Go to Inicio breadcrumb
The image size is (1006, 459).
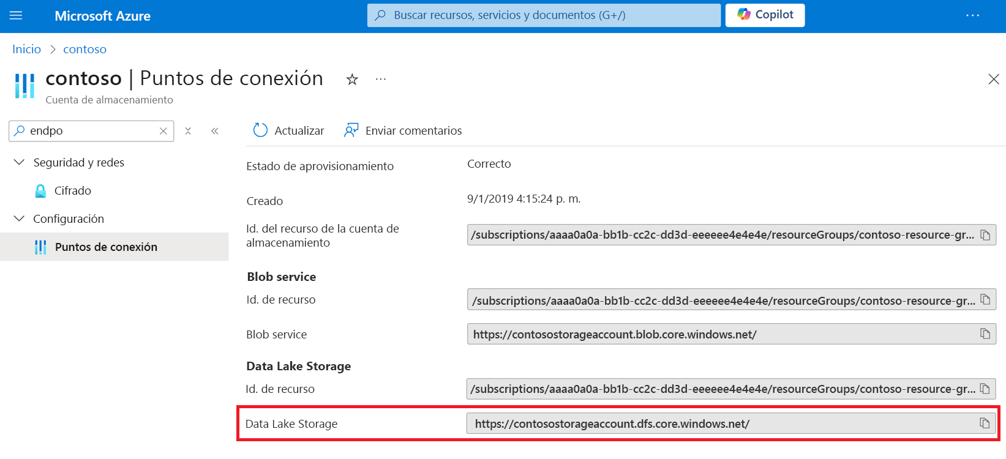[x=27, y=49]
